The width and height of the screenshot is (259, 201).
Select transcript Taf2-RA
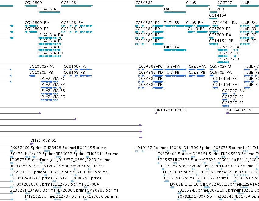pyautogui.click(x=171, y=47)
